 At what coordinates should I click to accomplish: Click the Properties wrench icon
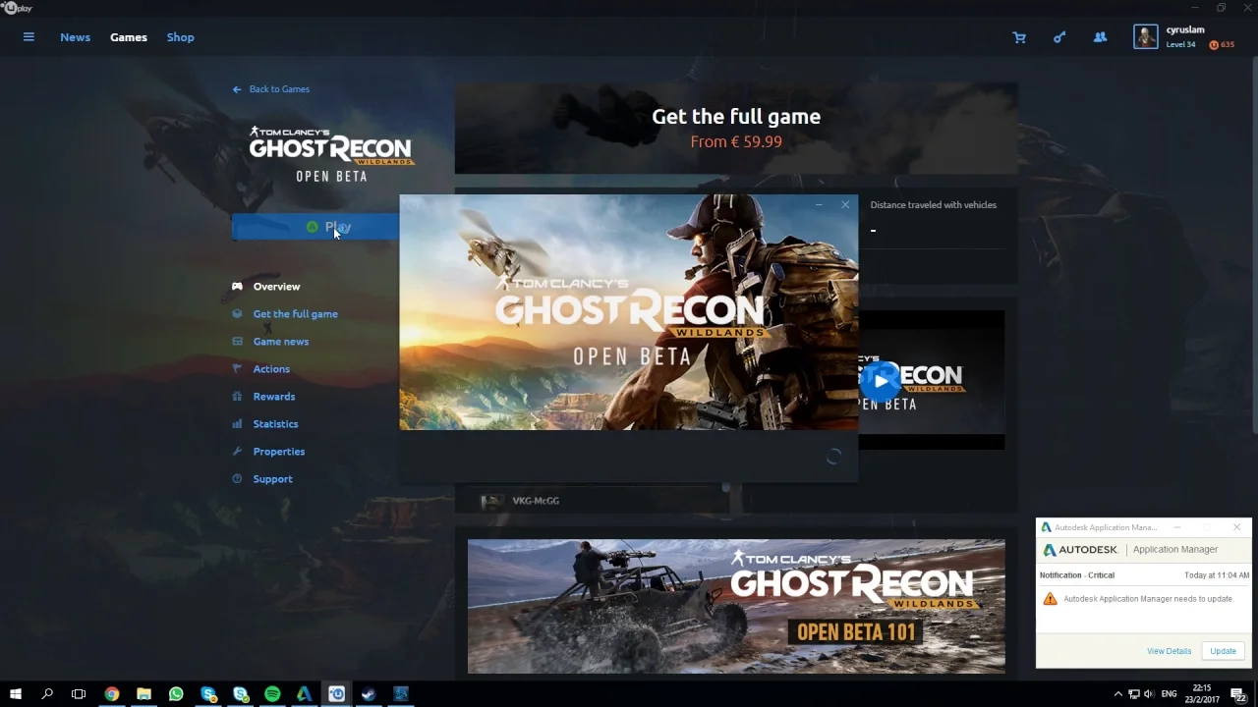point(237,452)
